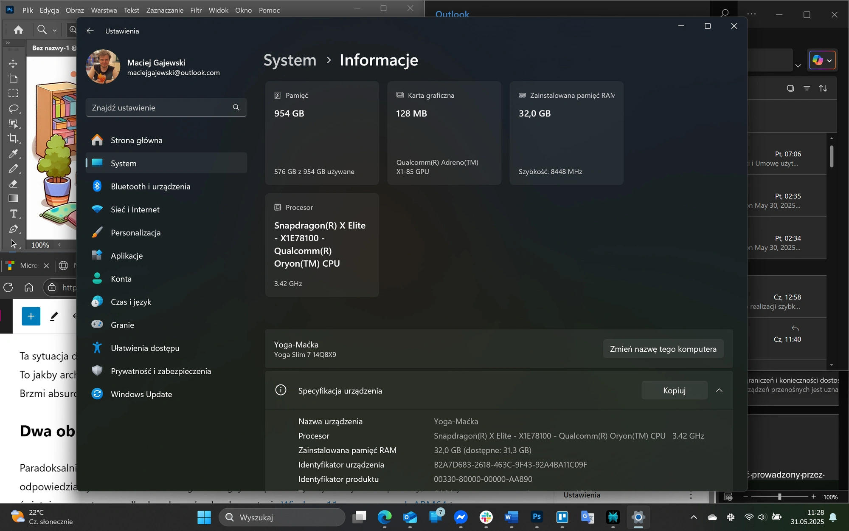Open Prywatność i zabezpieczenia settings
The height and width of the screenshot is (531, 849).
pyautogui.click(x=166, y=371)
